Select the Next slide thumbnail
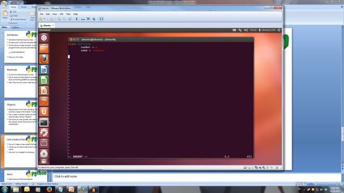This screenshot has width=344, height=193. (26, 176)
